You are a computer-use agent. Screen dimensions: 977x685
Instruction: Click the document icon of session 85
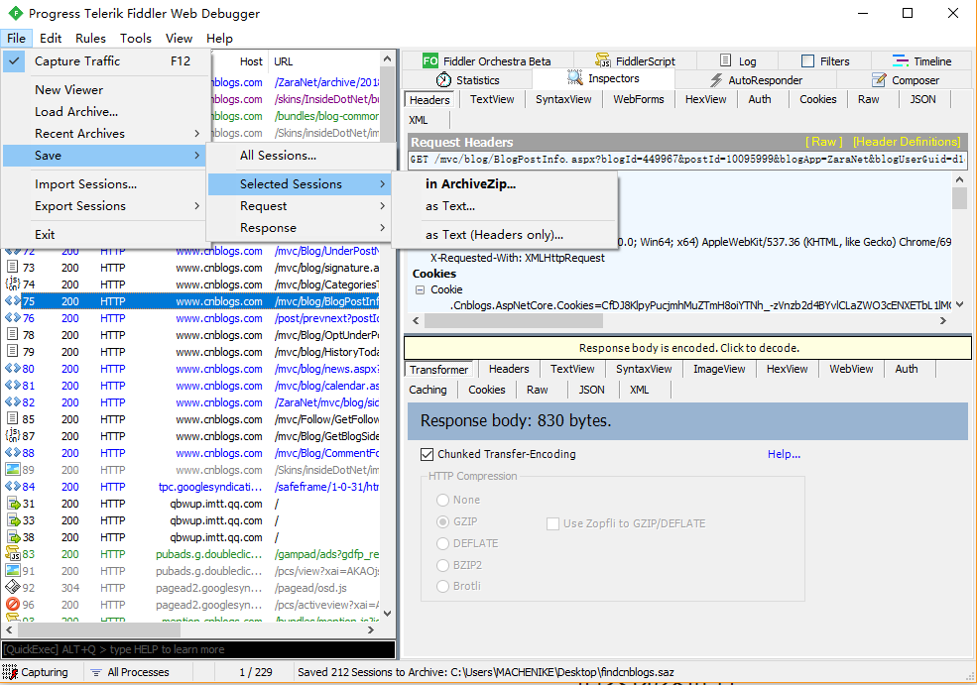[12, 418]
